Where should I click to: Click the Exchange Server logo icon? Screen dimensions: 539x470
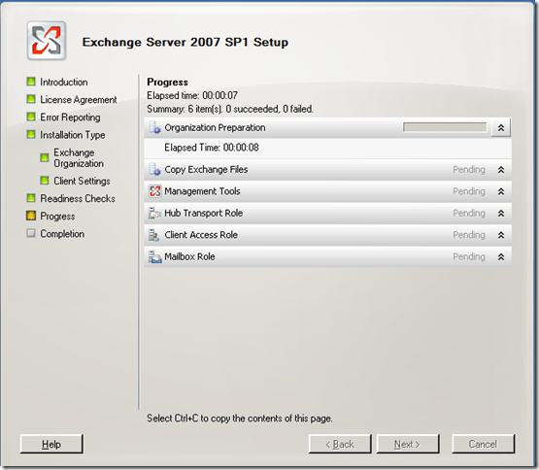tap(47, 41)
